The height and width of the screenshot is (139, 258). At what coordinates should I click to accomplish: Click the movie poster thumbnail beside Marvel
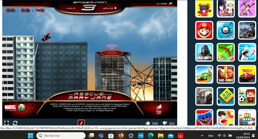point(21,107)
